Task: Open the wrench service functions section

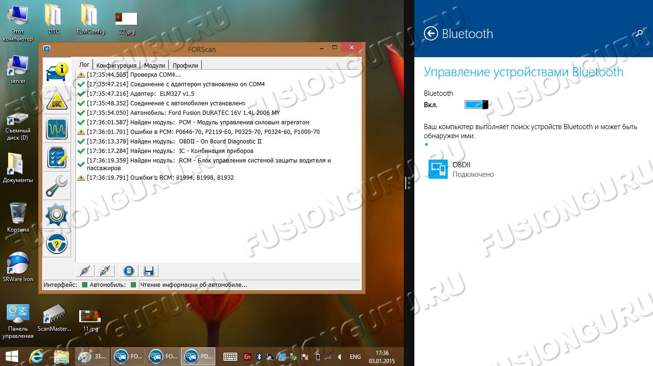Action: pos(56,186)
